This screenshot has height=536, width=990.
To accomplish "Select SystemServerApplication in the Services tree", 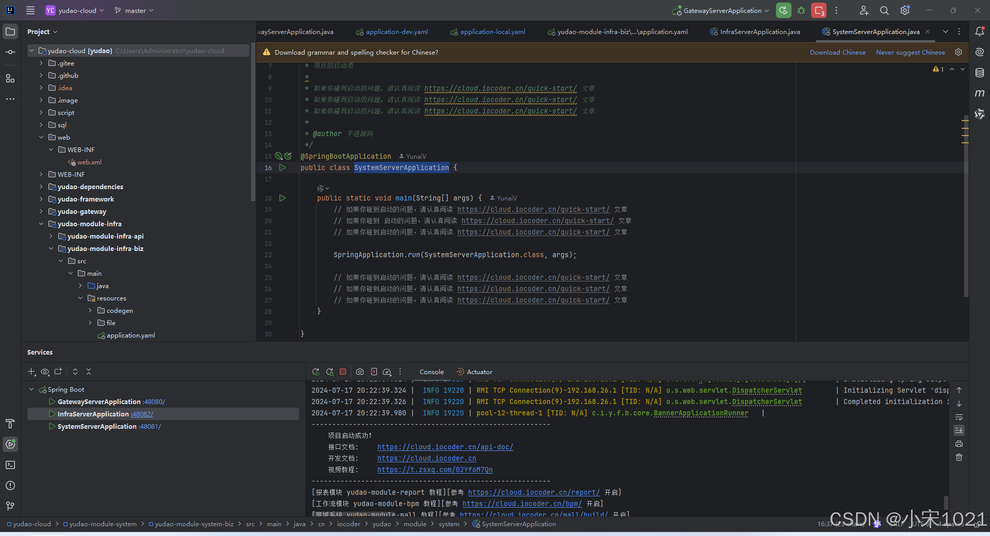I will pyautogui.click(x=97, y=426).
